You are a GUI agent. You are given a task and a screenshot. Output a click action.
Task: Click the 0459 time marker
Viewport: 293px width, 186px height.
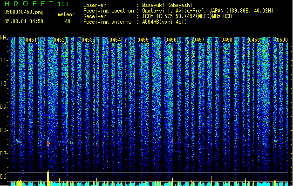254,40
